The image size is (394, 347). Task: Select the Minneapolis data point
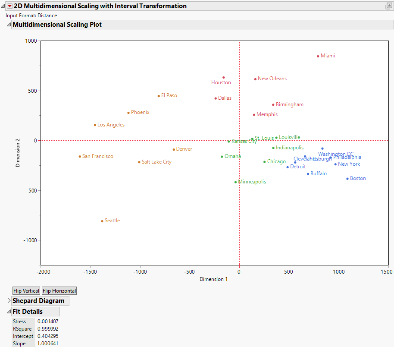(235, 182)
